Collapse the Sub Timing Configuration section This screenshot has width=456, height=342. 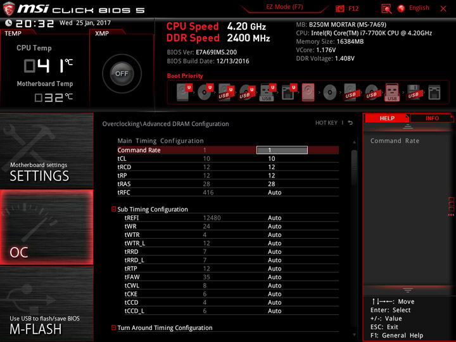click(x=114, y=209)
